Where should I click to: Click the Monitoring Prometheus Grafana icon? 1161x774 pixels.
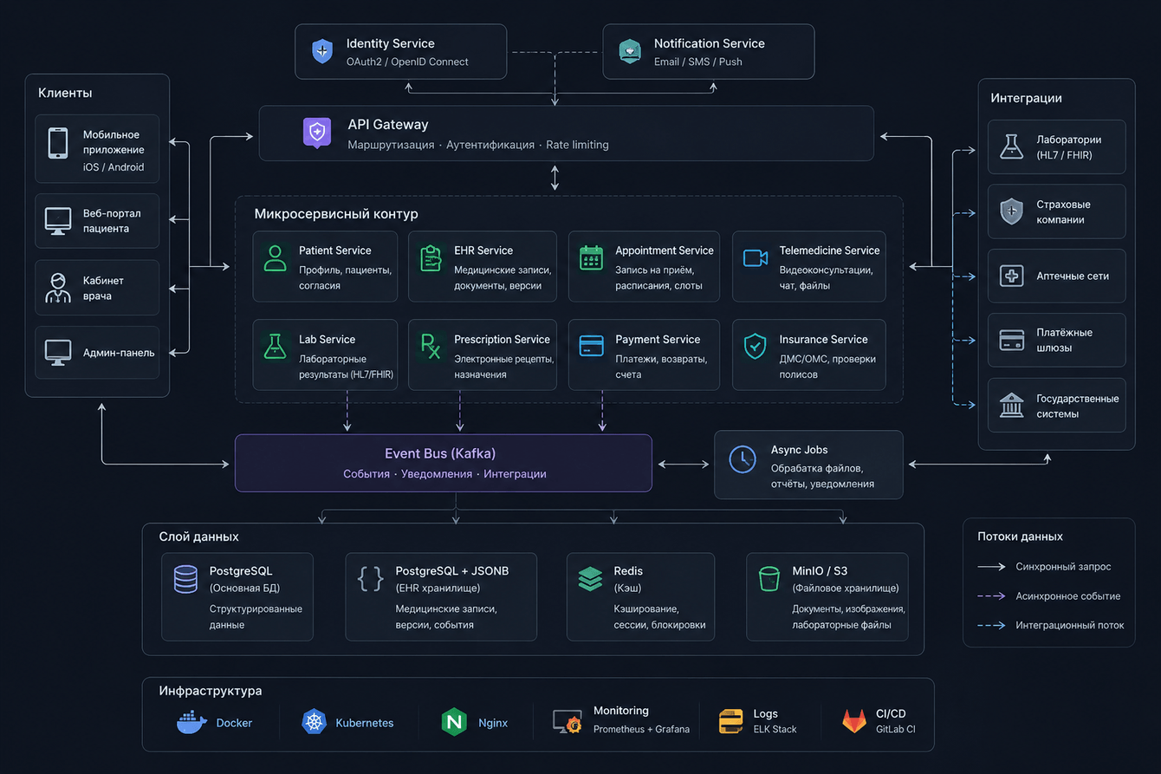point(567,721)
